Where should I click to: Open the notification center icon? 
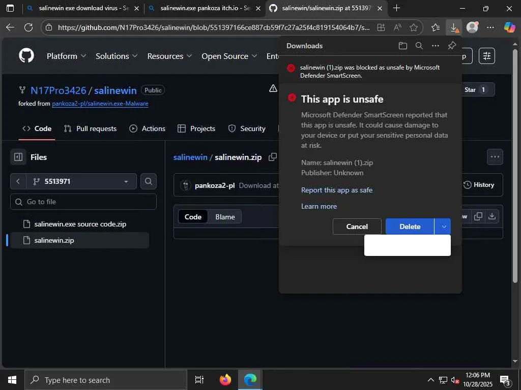[x=505, y=380]
